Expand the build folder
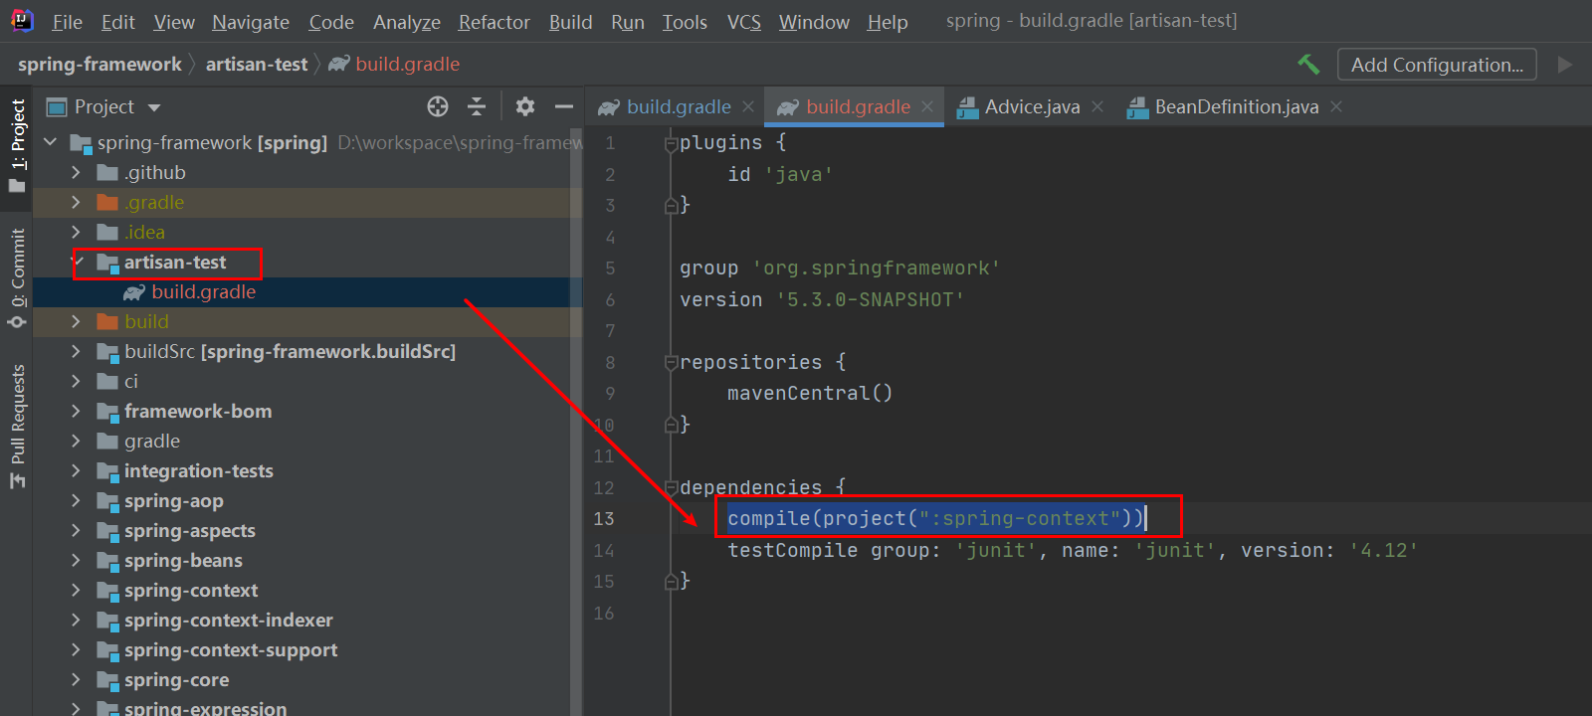Viewport: 1592px width, 716px height. (76, 321)
